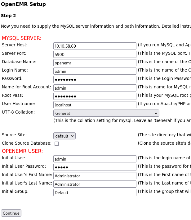Click the "Database Name:" label

(19, 62)
